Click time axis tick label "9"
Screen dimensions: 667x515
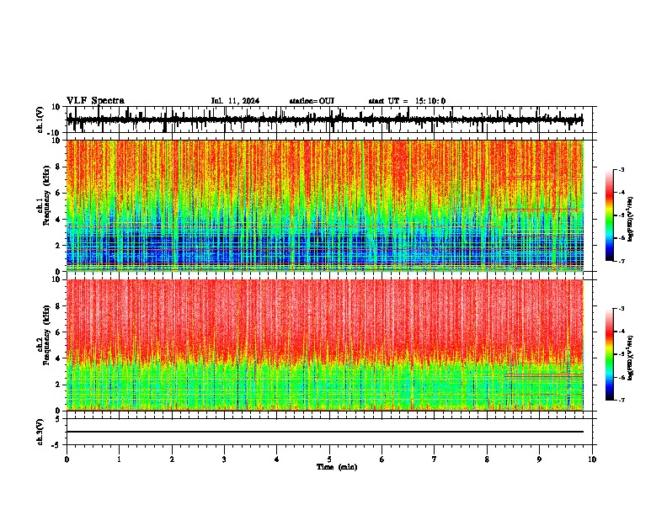tap(539, 459)
